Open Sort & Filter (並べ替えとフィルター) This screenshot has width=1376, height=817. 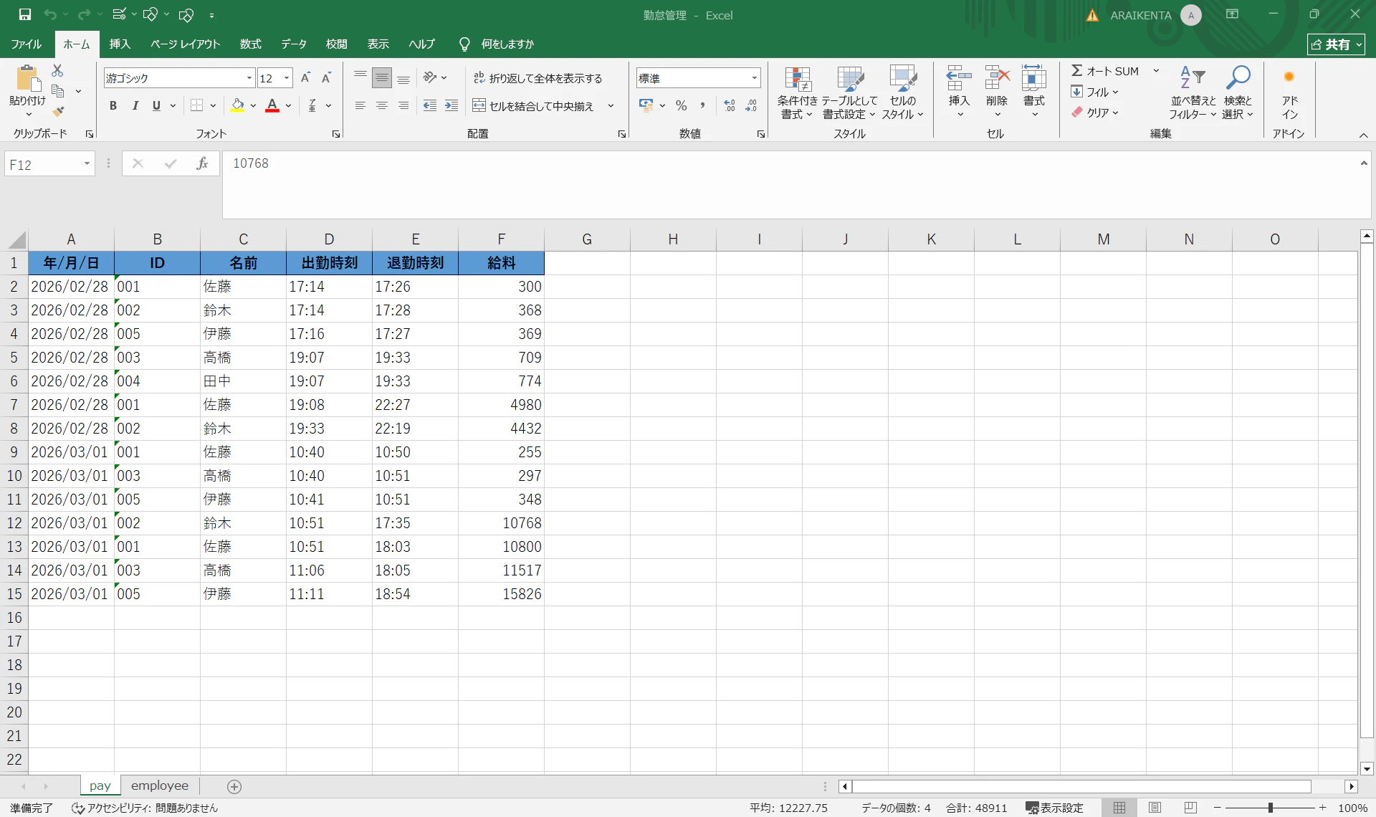pos(1193,93)
